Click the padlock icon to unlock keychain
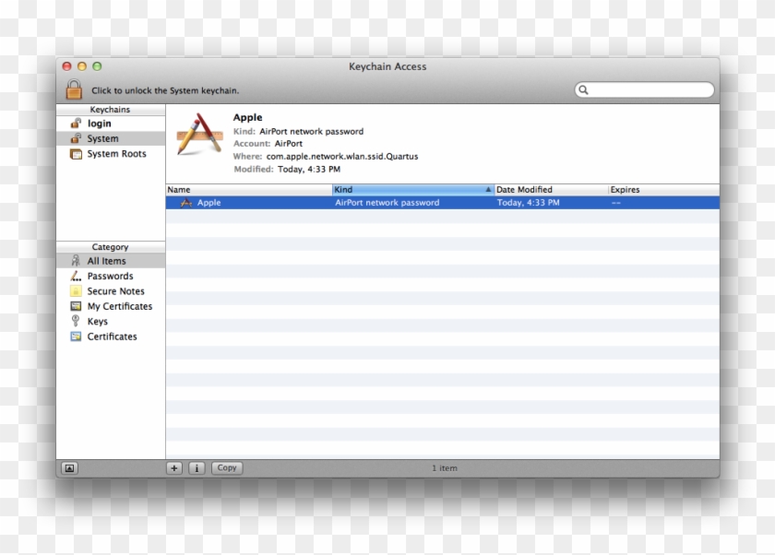 (x=74, y=89)
